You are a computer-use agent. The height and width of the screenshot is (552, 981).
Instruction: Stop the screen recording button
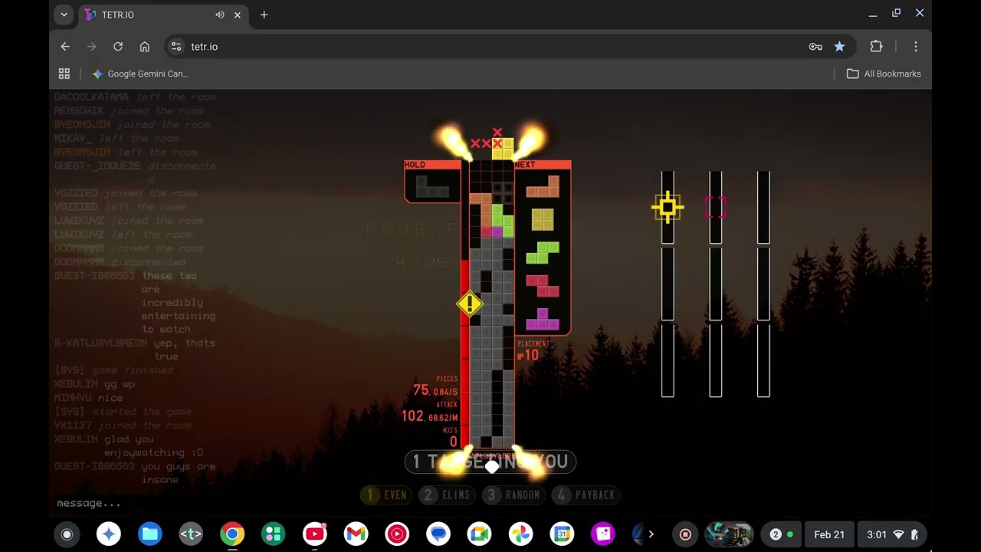(685, 534)
